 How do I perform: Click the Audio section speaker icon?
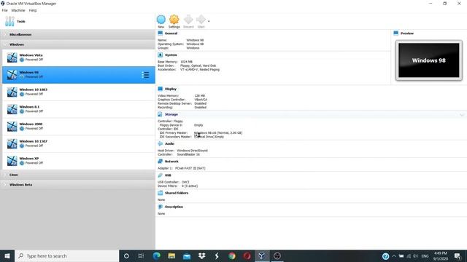[161, 144]
